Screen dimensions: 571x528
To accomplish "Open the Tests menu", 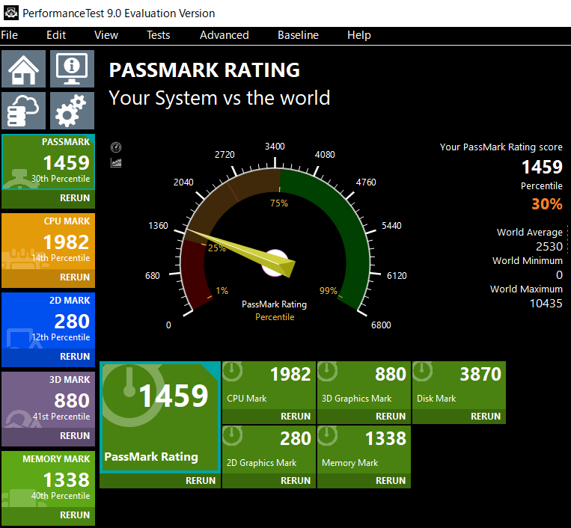I will pos(158,35).
